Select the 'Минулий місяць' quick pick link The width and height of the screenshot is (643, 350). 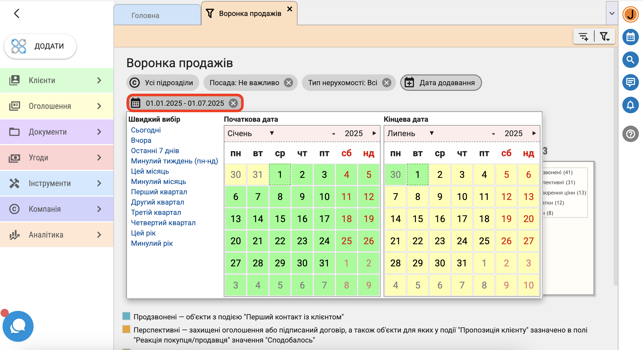pos(158,182)
